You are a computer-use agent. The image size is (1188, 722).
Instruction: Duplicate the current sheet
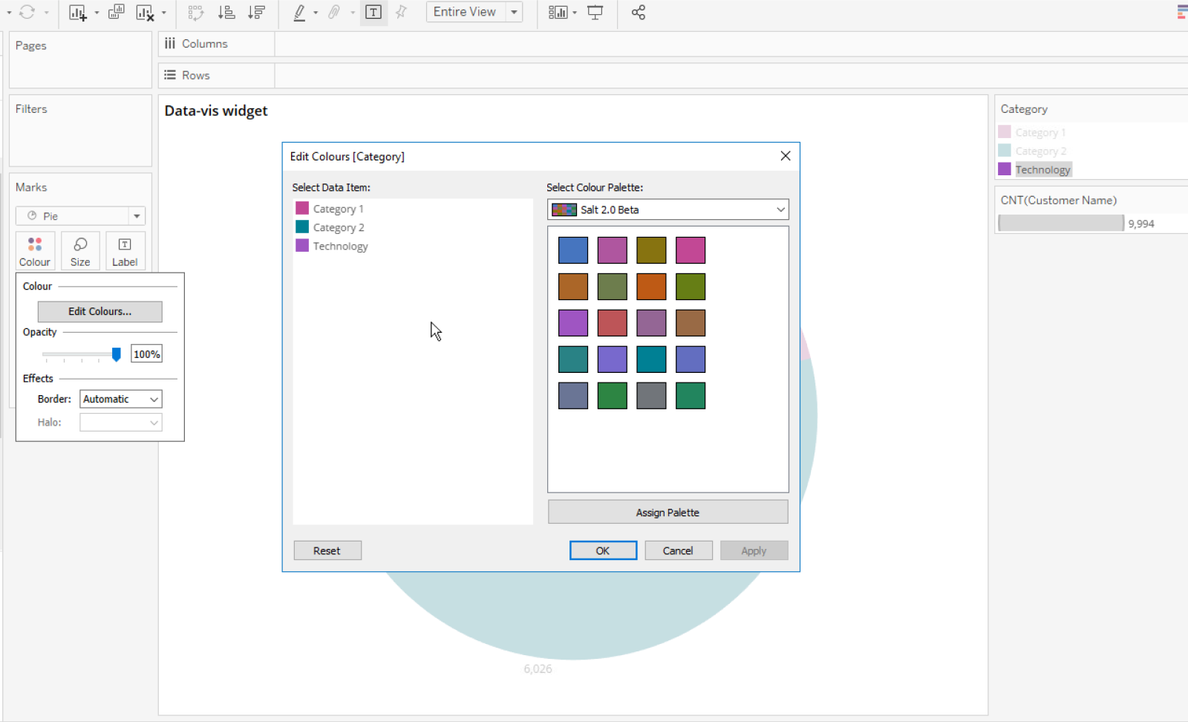[x=117, y=12]
